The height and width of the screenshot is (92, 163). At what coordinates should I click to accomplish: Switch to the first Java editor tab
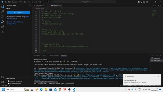coord(40,6)
